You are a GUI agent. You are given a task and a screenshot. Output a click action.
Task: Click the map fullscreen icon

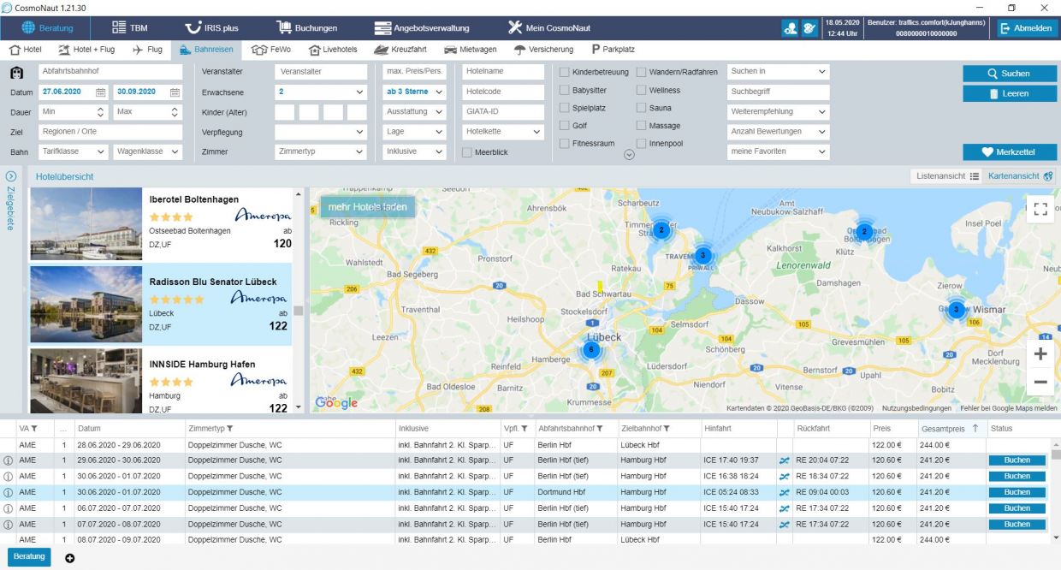(x=1040, y=210)
